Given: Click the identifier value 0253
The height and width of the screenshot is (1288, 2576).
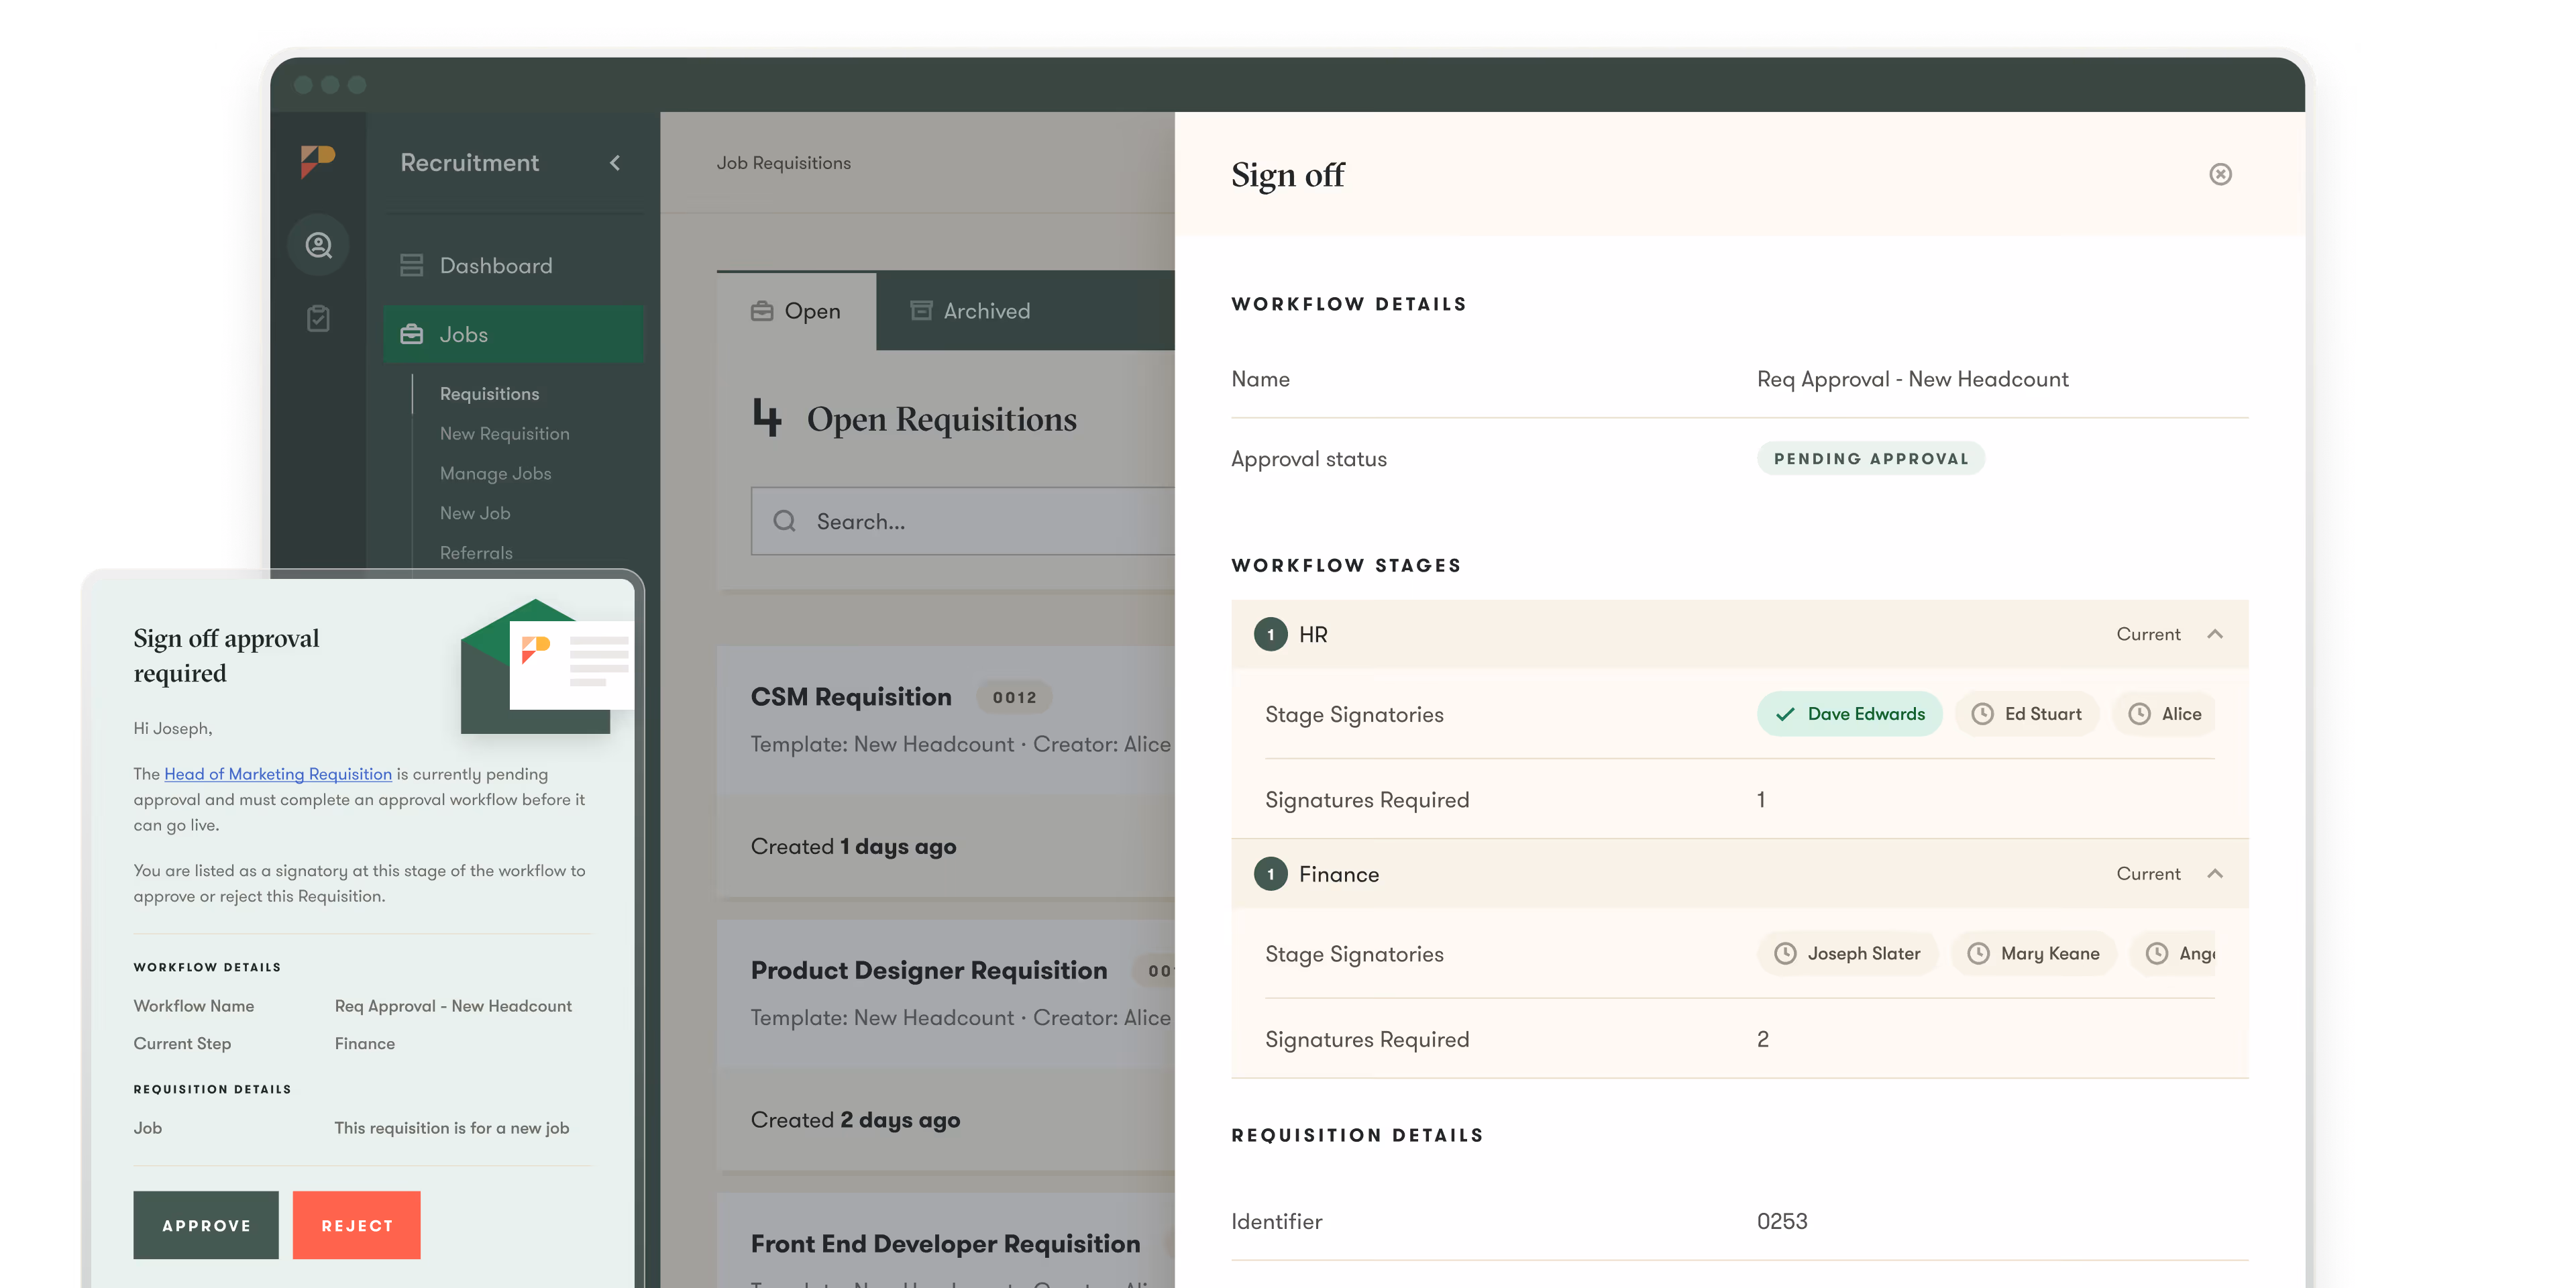Looking at the screenshot, I should point(1782,1221).
